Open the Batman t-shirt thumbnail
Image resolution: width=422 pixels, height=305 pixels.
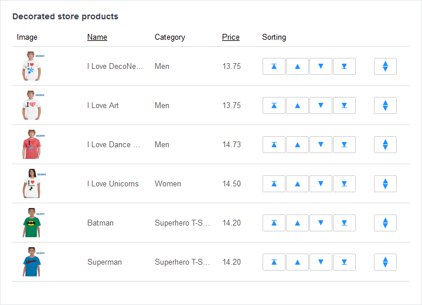(x=32, y=223)
